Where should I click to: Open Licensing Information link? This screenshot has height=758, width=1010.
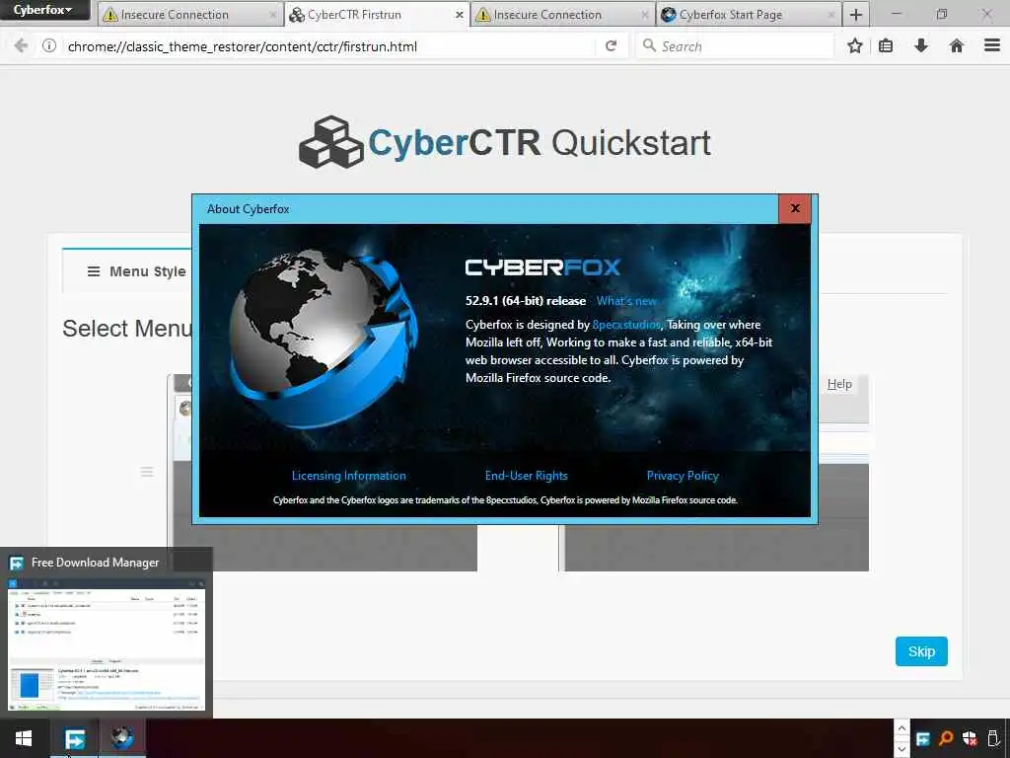[x=348, y=476]
